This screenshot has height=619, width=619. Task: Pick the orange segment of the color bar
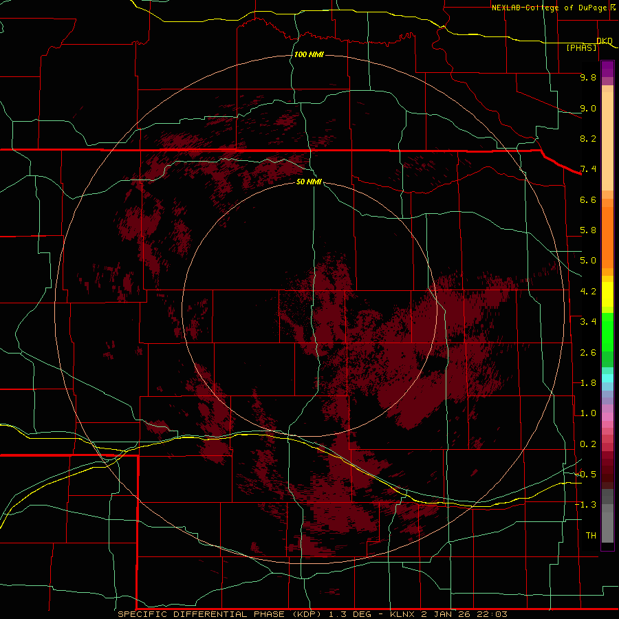tap(607, 237)
